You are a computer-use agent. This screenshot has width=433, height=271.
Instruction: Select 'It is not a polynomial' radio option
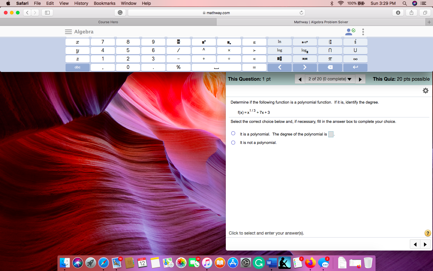(x=233, y=142)
